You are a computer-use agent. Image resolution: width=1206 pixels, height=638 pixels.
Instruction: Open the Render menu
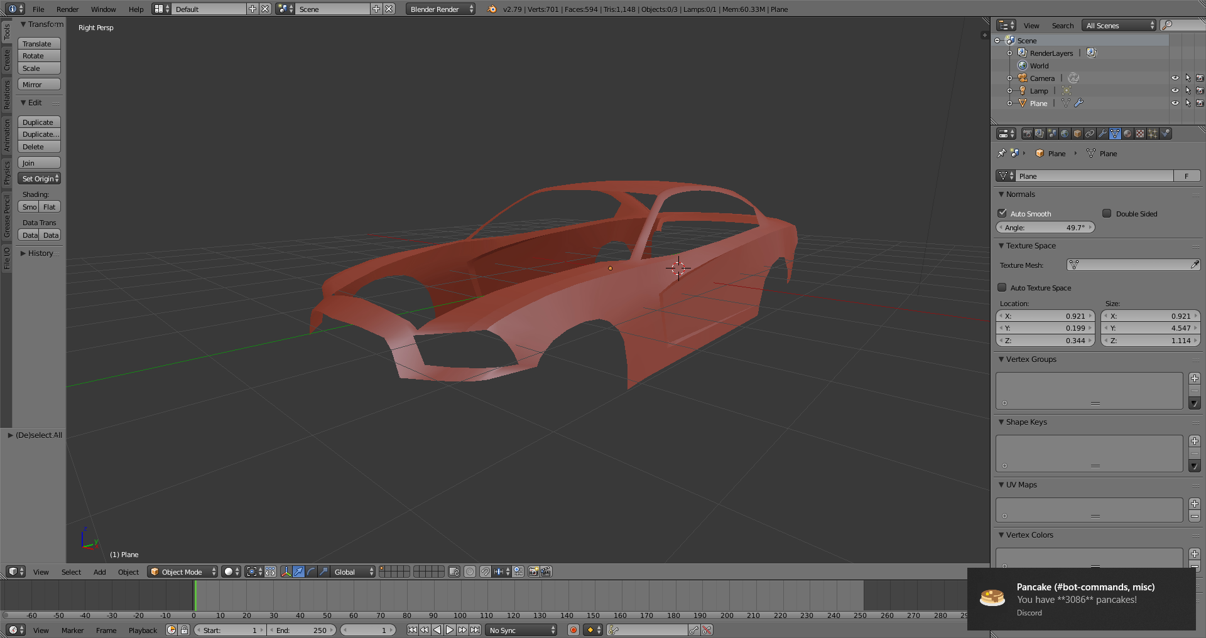click(67, 9)
